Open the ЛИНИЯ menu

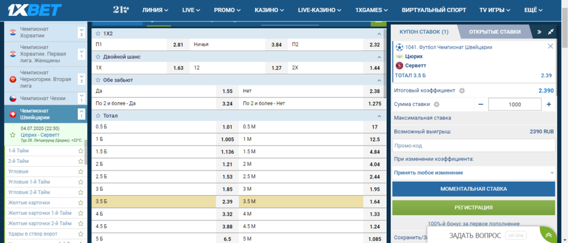tap(155, 10)
